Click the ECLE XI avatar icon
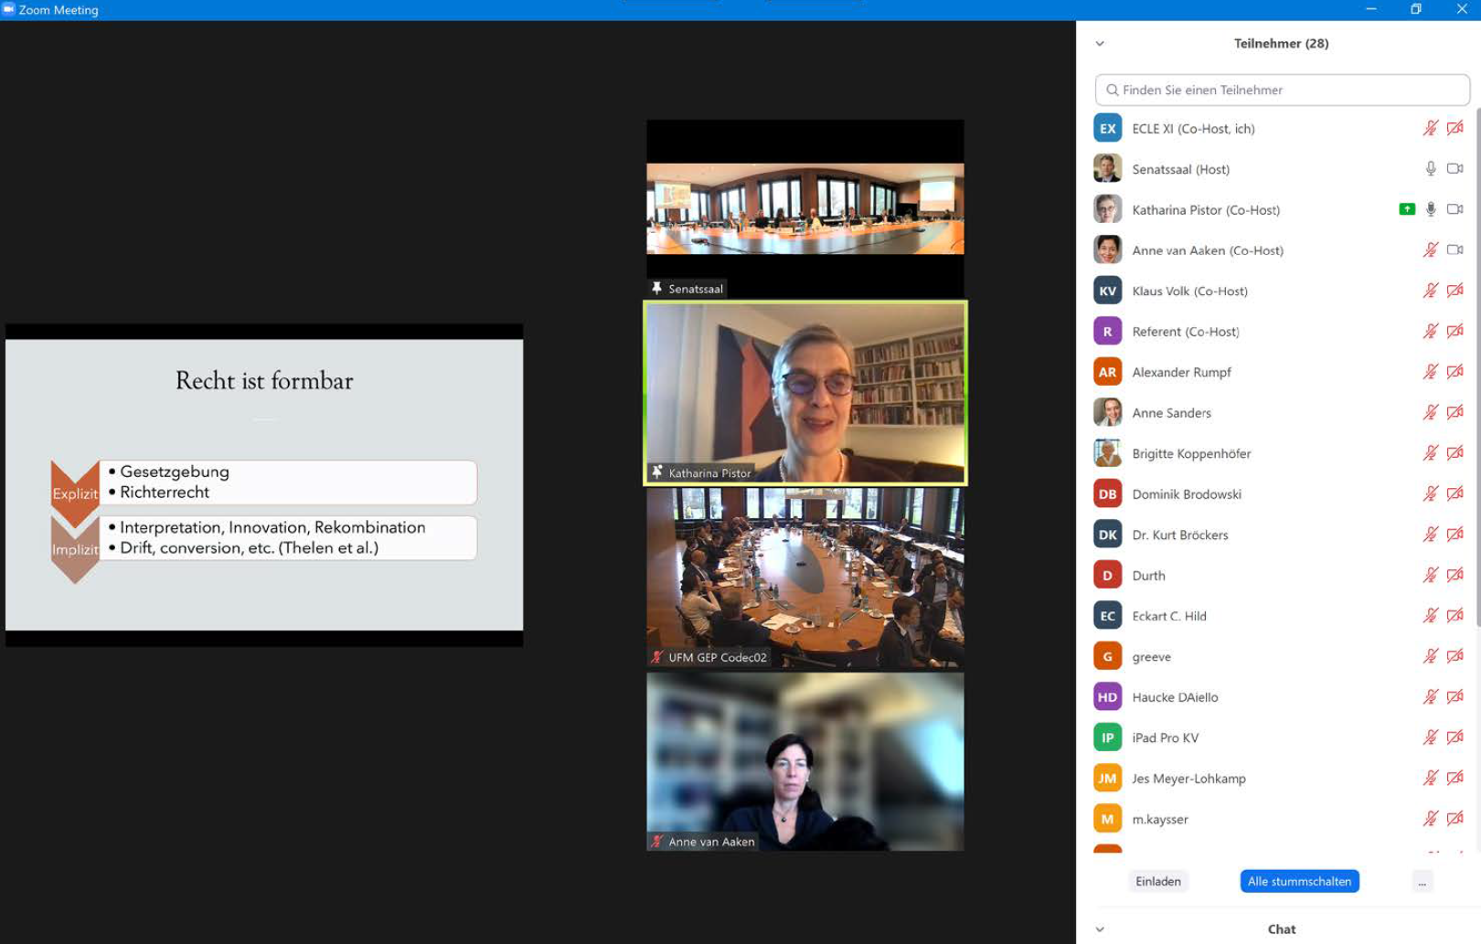The image size is (1481, 944). point(1107,128)
